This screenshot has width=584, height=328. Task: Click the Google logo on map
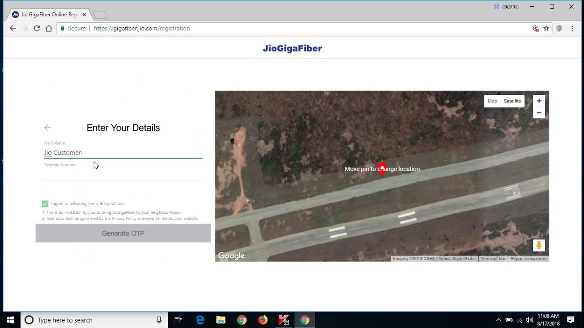(x=231, y=256)
